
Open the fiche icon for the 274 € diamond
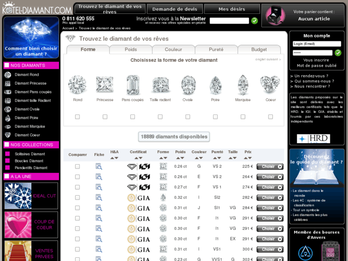(x=99, y=187)
